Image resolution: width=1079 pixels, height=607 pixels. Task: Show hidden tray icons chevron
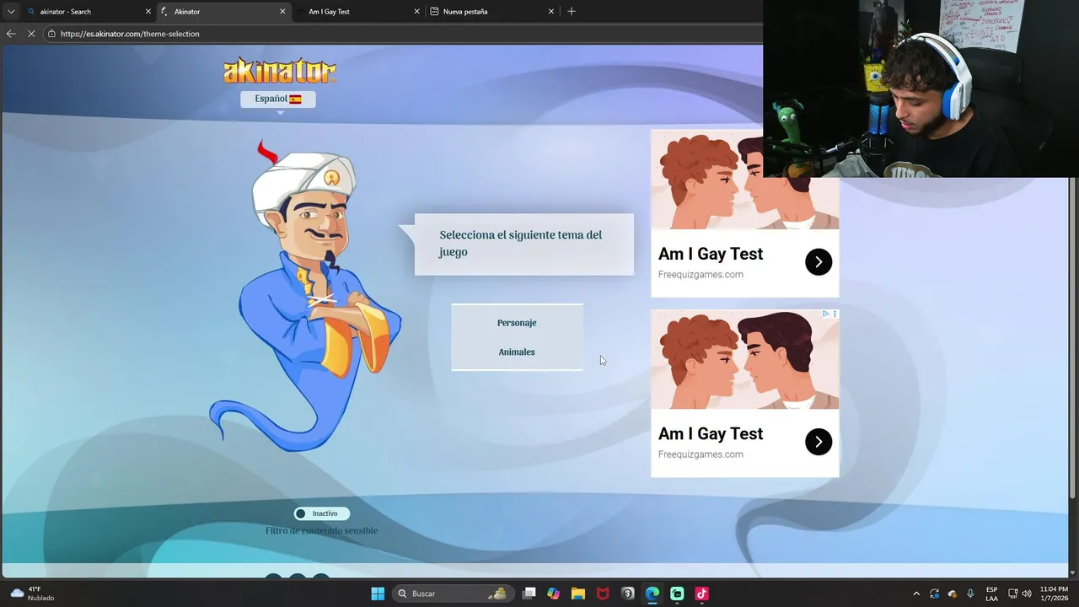pyautogui.click(x=916, y=594)
